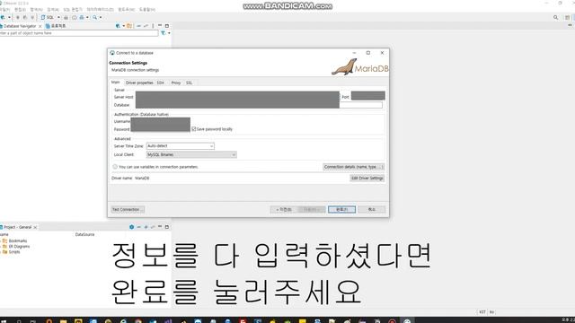Minimize the Project panel
575x323 pixels.
tap(160, 227)
